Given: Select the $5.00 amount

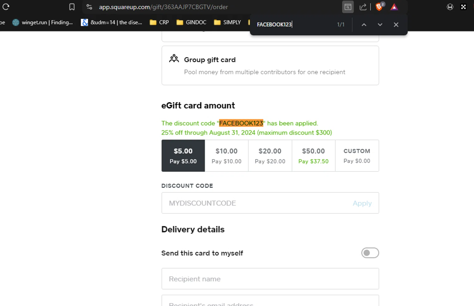Looking at the screenshot, I should [183, 156].
